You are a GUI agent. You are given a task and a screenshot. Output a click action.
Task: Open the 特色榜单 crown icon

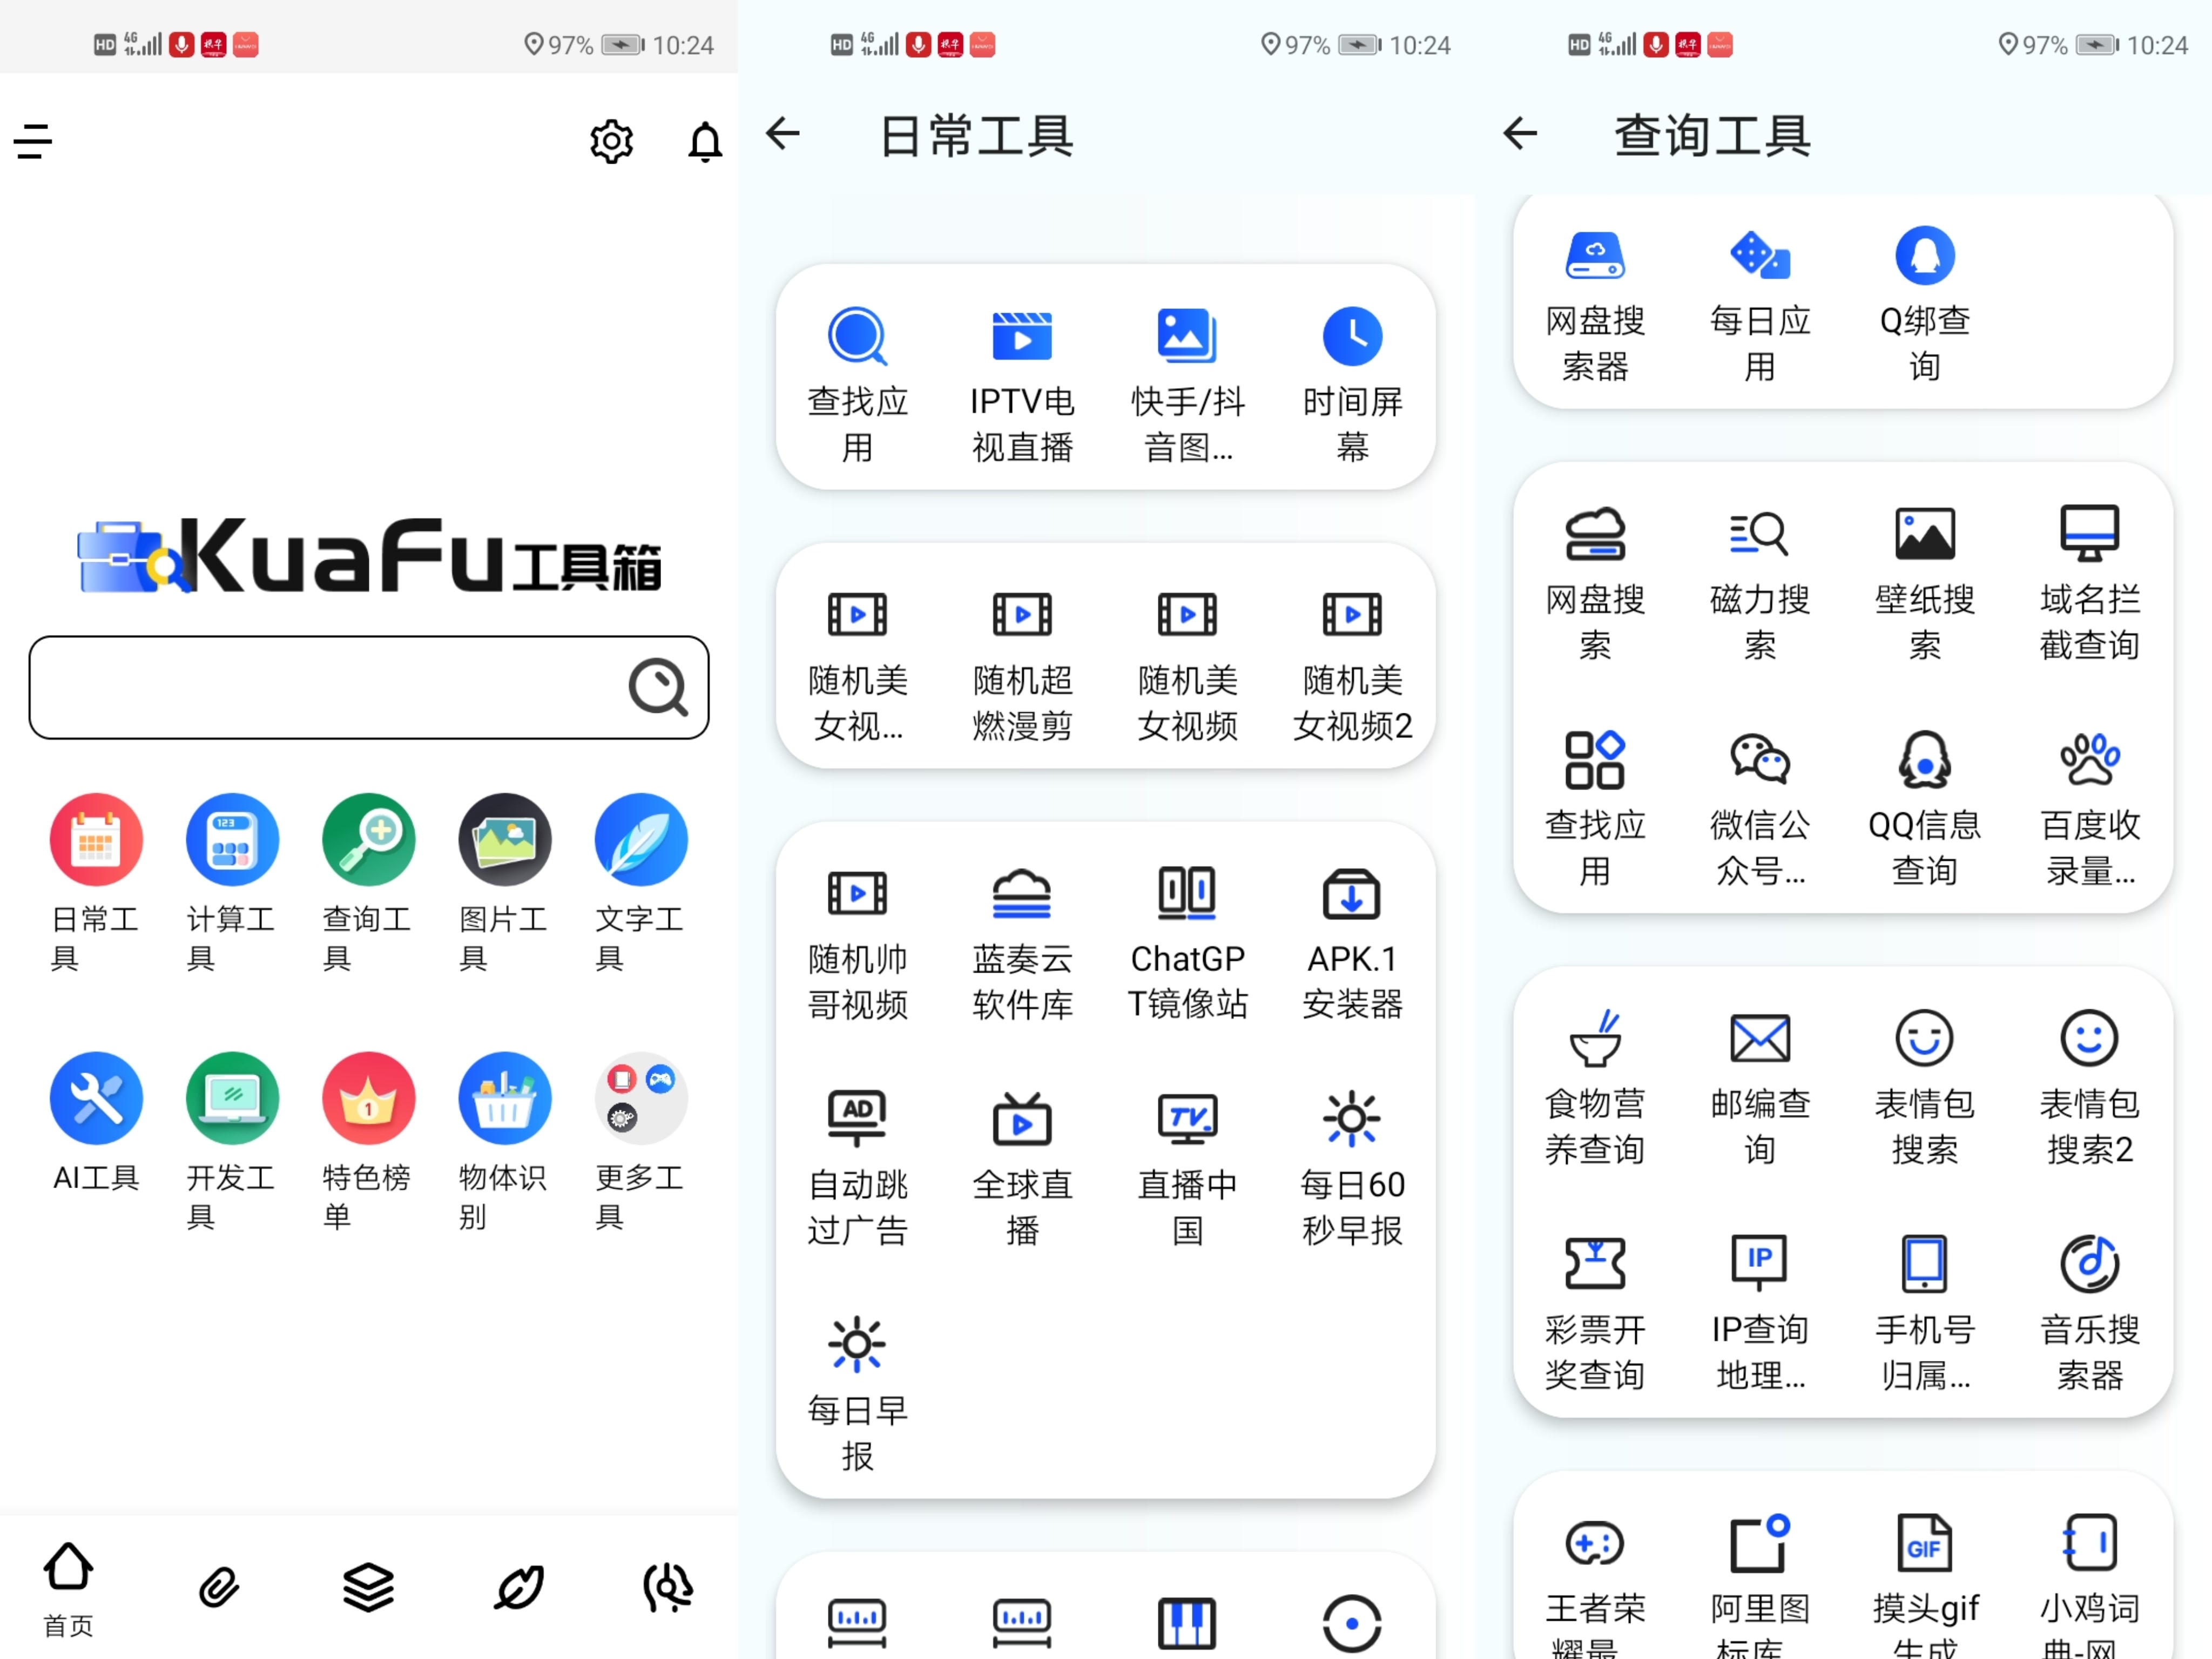pyautogui.click(x=368, y=1098)
